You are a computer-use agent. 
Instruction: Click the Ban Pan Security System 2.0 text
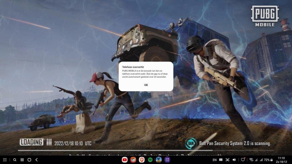click(235, 143)
